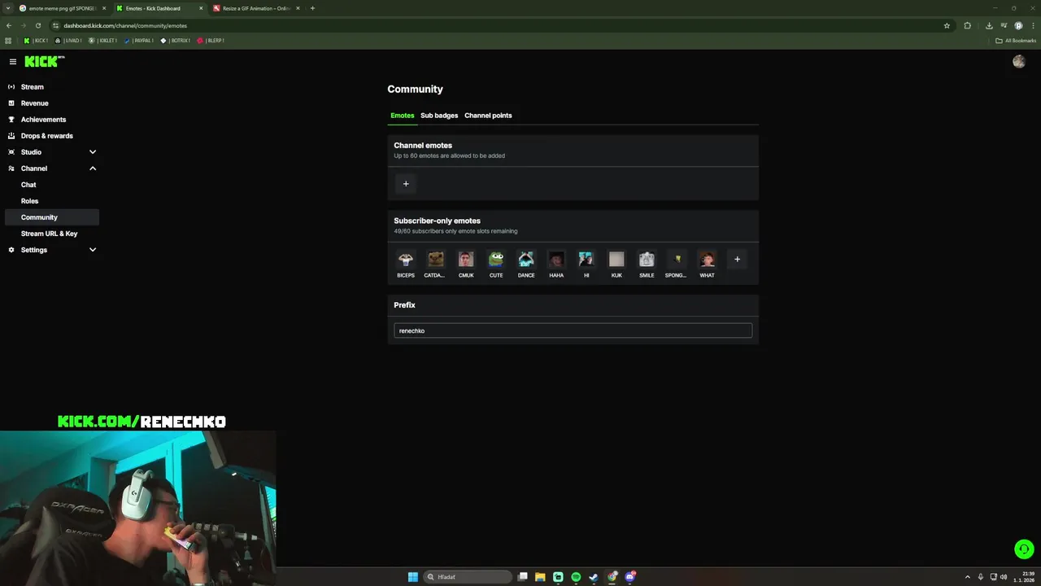The height and width of the screenshot is (586, 1041).
Task: Open Steam from the taskbar
Action: click(594, 577)
